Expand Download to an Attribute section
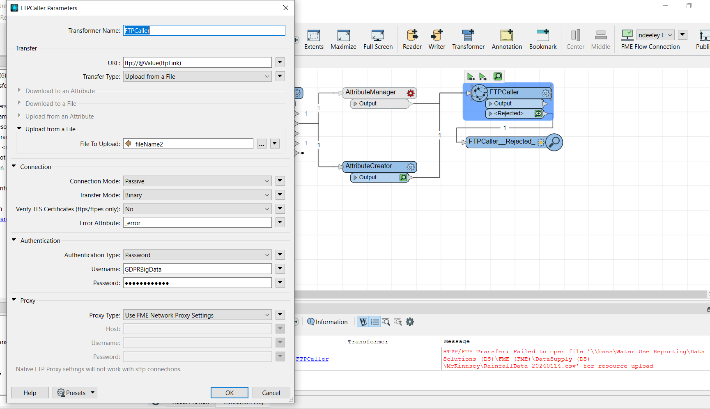 coord(19,90)
